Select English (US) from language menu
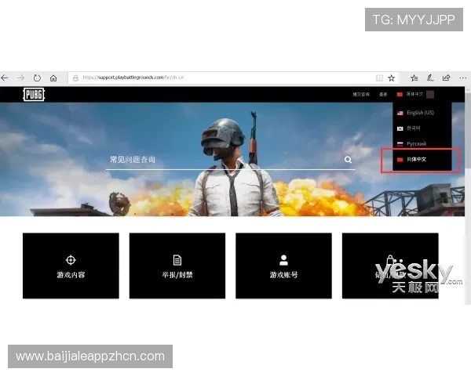This screenshot has height=376, width=471. pos(422,113)
